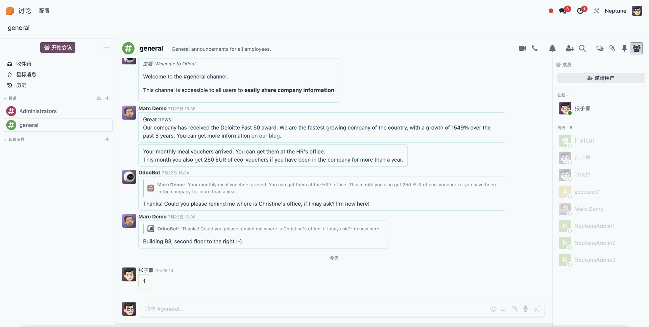
Task: Collapse the 频道 channels section
Action: 10,98
